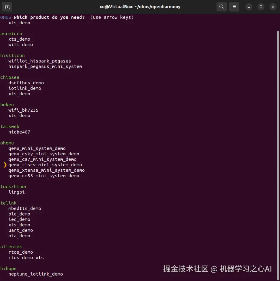Select wifi_bk7235 under beken
Image resolution: width=280 pixels, height=281 pixels.
23,110
